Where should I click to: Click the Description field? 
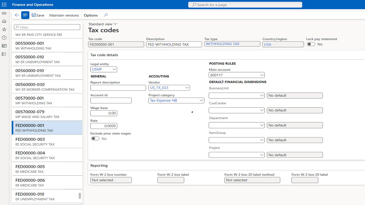[x=174, y=44]
